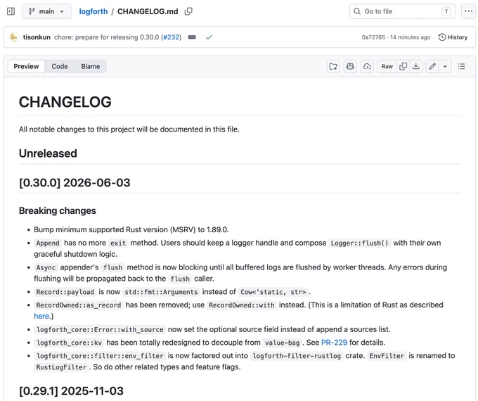This screenshot has width=478, height=401.
Task: Open more edit options dropdown arrow
Action: click(445, 66)
